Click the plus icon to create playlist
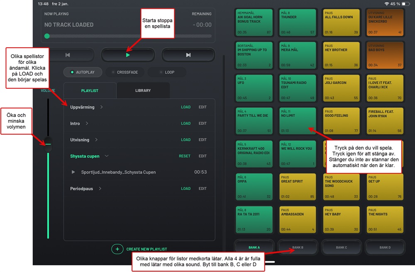Viewport: 415px width, 272px height. pos(117,249)
